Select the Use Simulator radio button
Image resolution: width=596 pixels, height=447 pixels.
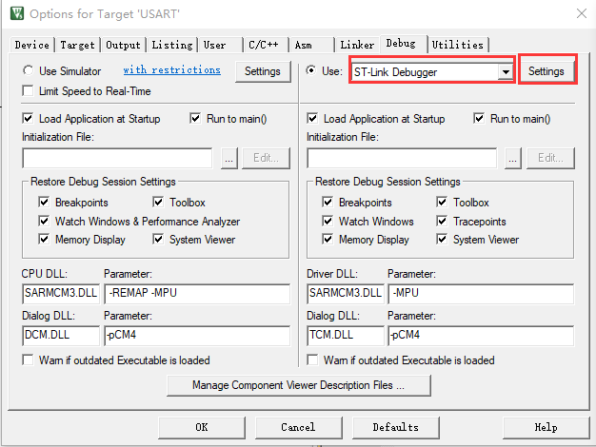[29, 71]
